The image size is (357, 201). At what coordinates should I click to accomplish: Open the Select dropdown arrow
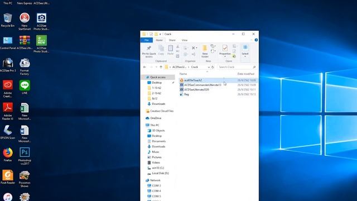point(245,56)
